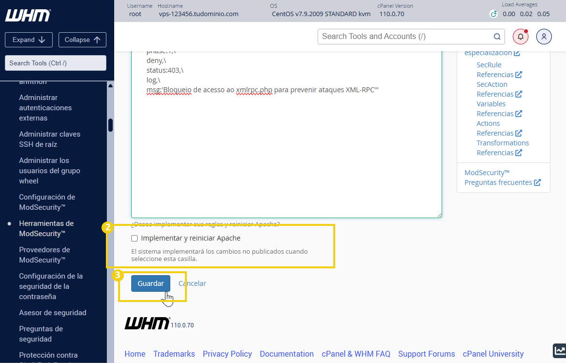Open Configuración de la seguridad de la contraseña
The width and height of the screenshot is (566, 363).
point(51,286)
